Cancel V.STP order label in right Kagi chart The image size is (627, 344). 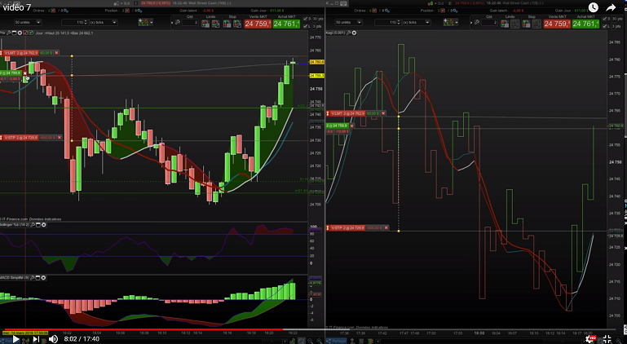(x=386, y=228)
